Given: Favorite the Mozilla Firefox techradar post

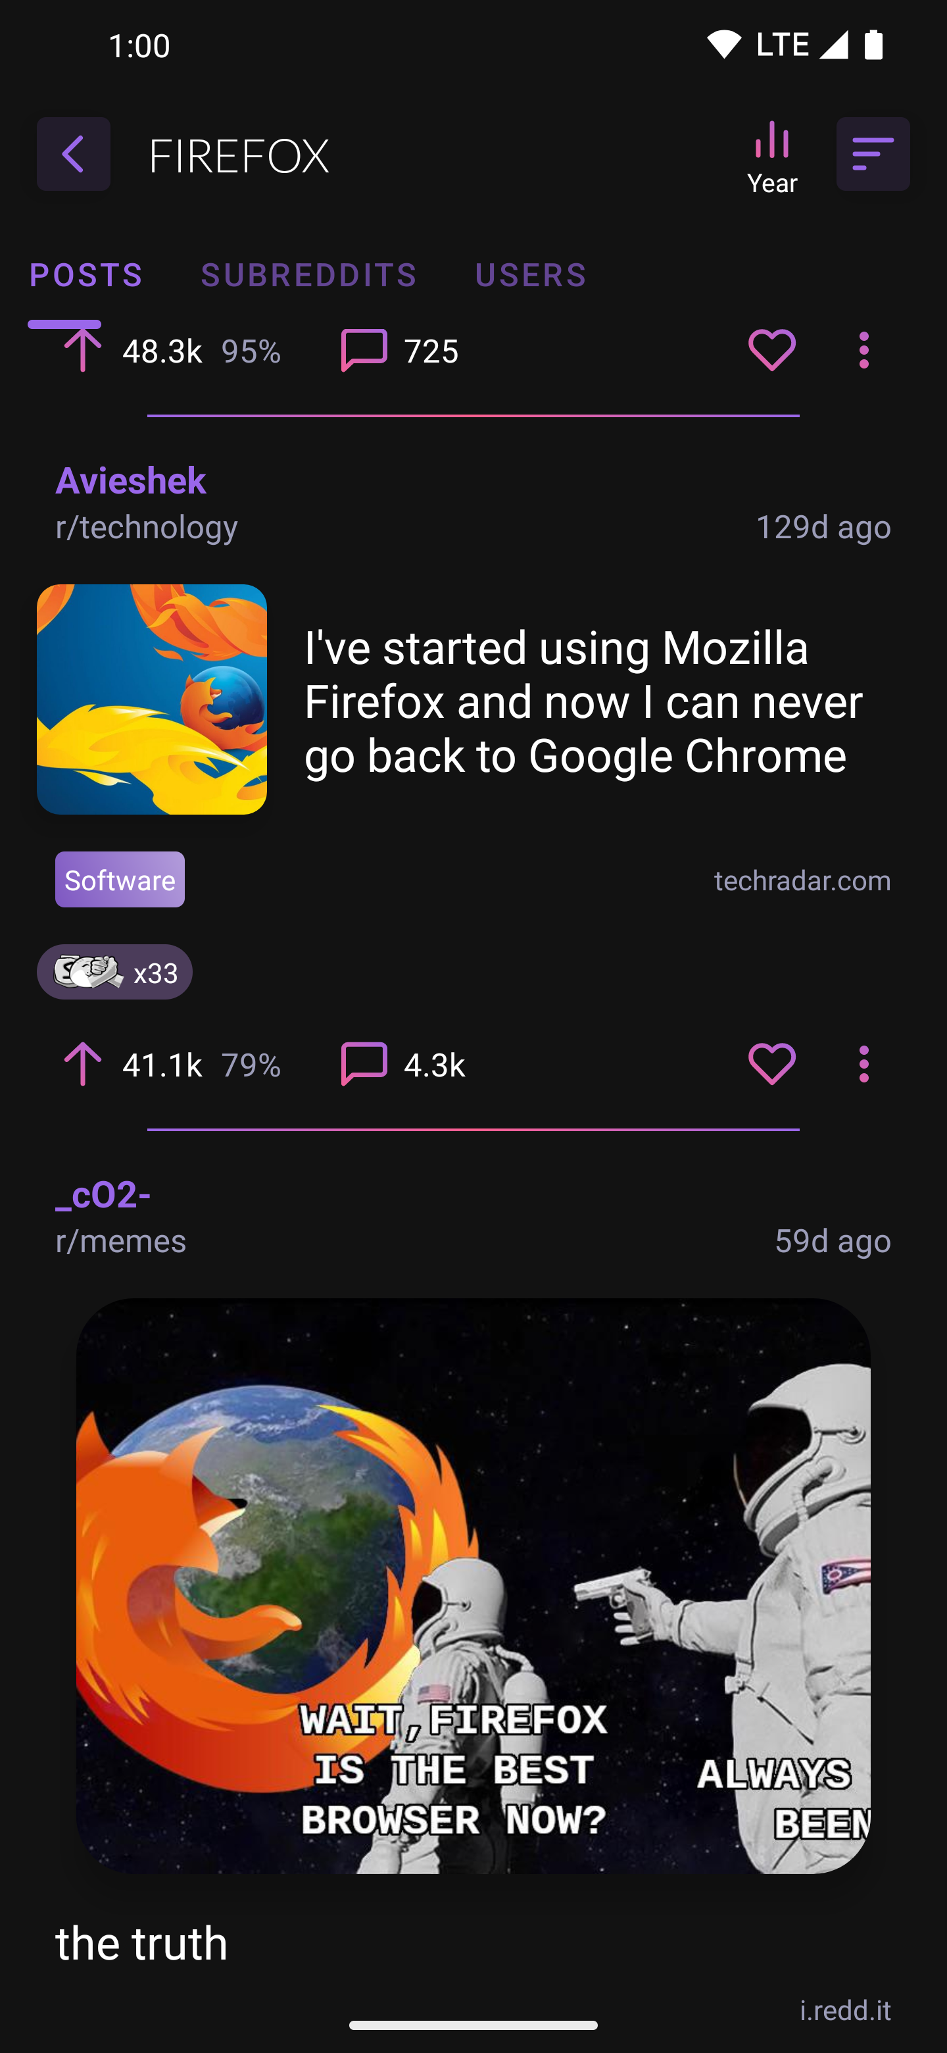Looking at the screenshot, I should pos(771,1064).
